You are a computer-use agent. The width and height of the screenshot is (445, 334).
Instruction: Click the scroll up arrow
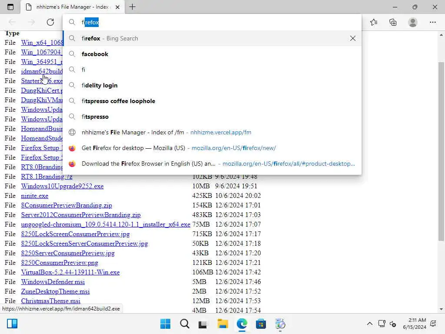[x=441, y=35]
